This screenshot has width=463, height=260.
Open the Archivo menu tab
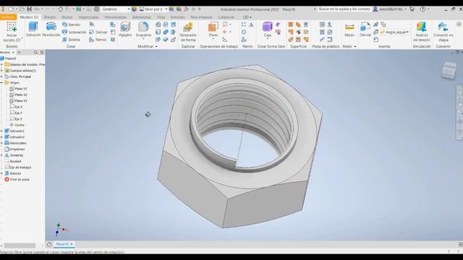(x=8, y=17)
